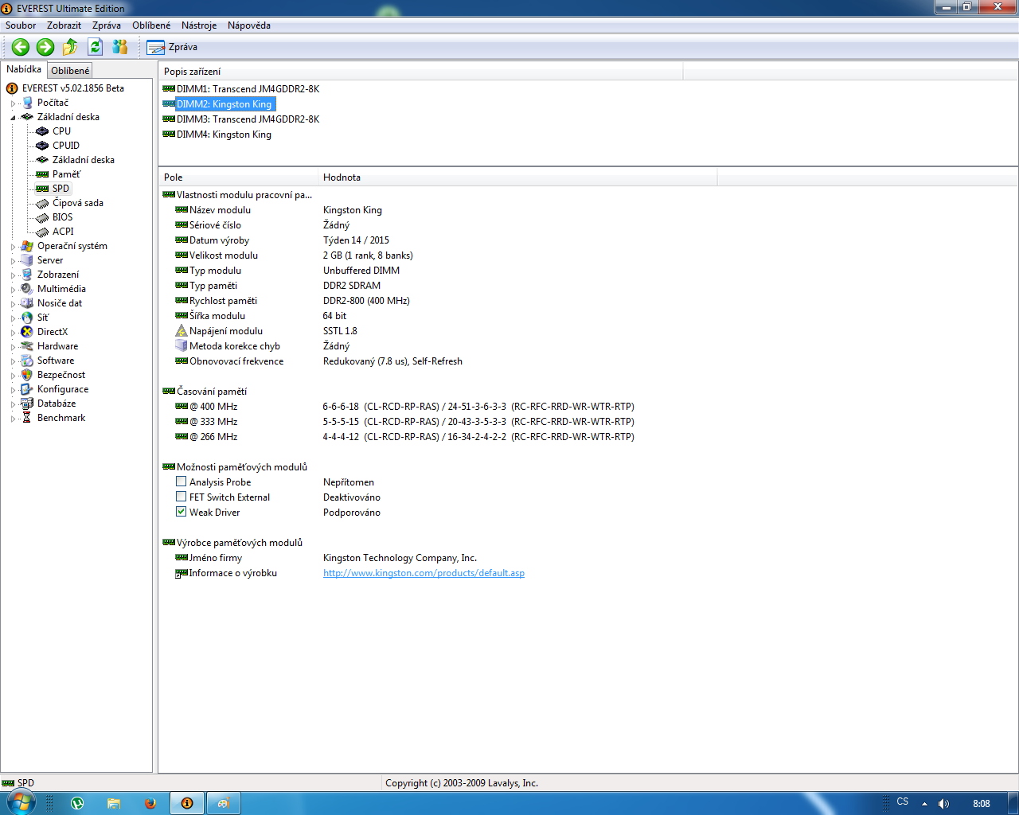1019x815 pixels.
Task: Open the Windows Start menu orb
Action: [21, 803]
